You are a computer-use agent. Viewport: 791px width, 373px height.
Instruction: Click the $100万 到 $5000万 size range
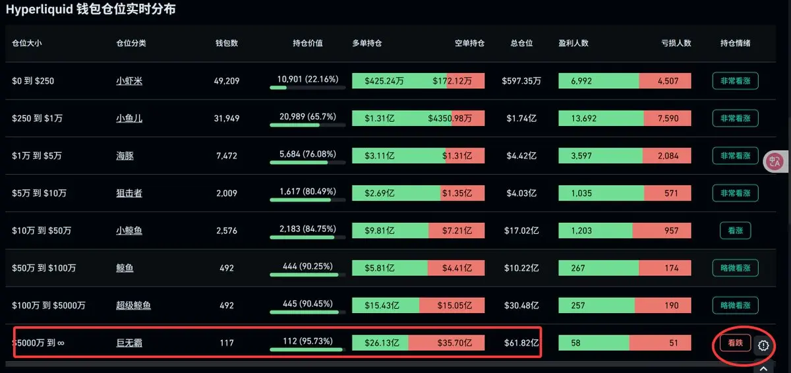tap(49, 306)
